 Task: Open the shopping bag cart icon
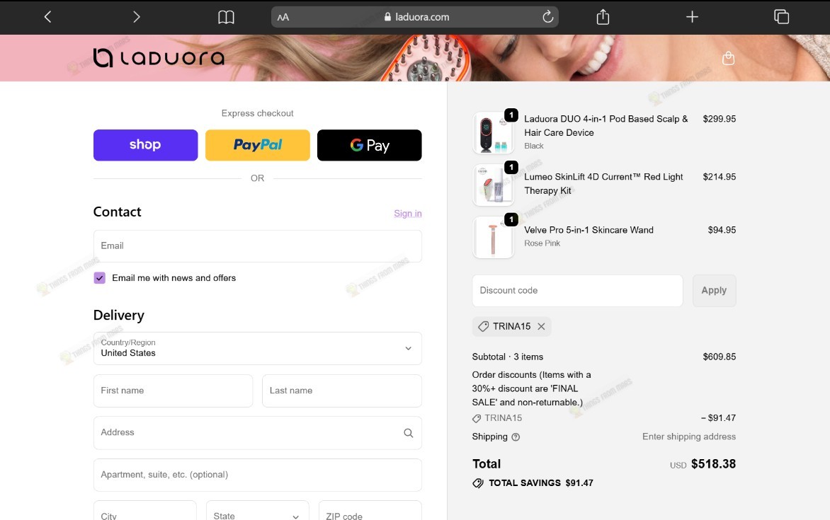click(x=728, y=58)
